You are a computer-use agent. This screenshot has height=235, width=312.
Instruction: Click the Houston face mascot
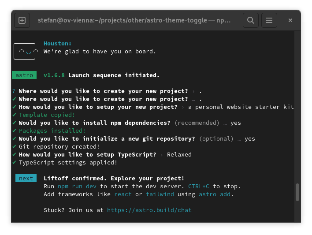26,52
